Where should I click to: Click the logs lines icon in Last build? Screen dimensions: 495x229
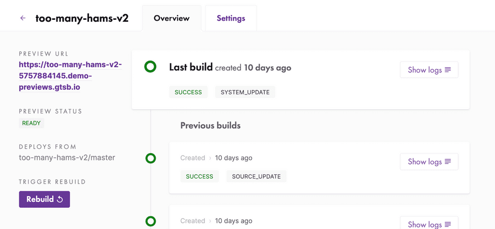[448, 70]
